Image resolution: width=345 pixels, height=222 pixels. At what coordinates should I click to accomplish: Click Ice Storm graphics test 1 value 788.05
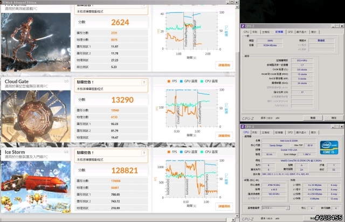[x=115, y=195]
